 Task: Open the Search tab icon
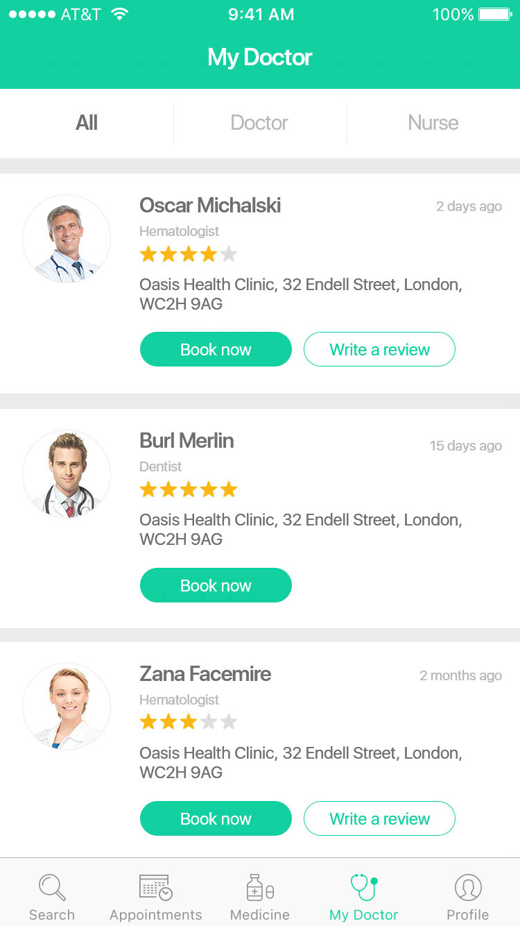52,887
